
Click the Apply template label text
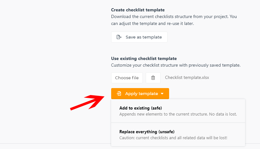click(142, 94)
